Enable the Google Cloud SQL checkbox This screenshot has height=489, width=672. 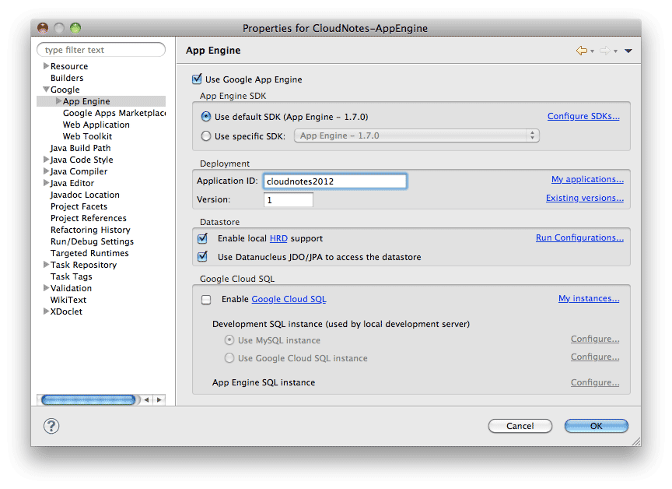206,299
